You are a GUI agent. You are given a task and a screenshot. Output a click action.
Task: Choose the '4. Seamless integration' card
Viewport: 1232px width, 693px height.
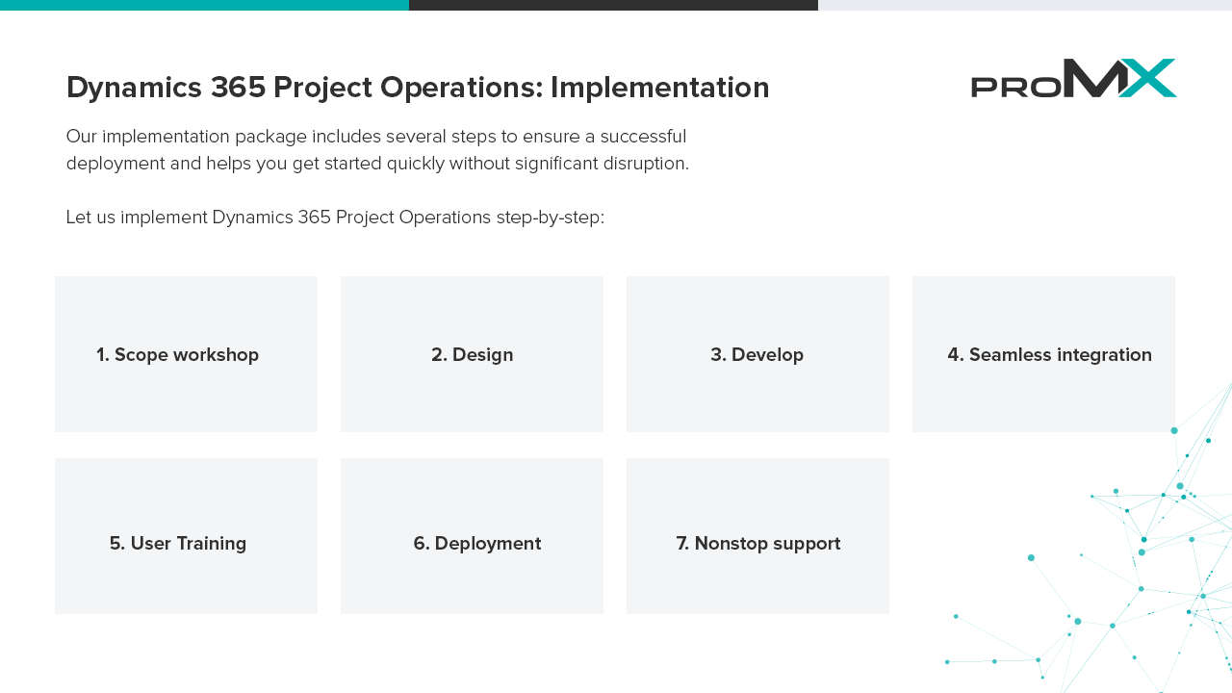1043,354
